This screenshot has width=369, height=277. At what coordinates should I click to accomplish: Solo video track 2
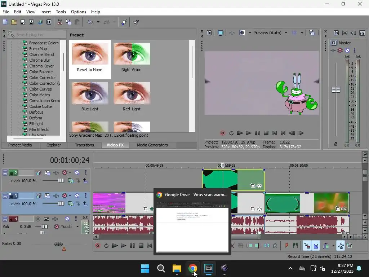click(86, 173)
